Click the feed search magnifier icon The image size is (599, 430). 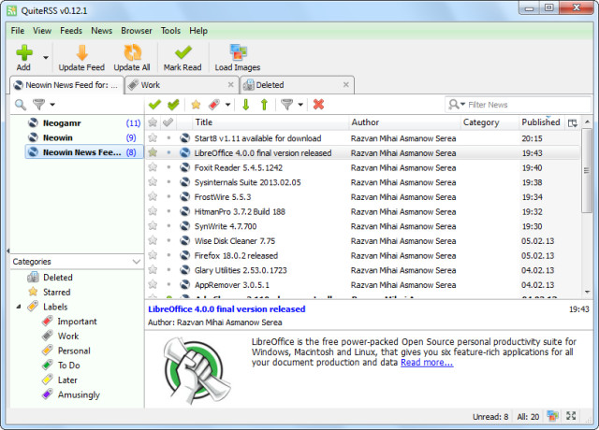21,105
